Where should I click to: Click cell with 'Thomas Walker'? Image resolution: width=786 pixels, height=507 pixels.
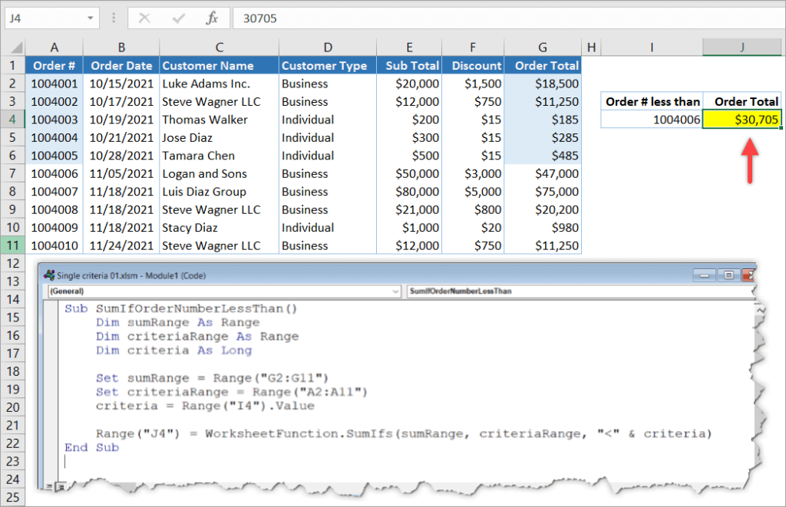coord(219,120)
